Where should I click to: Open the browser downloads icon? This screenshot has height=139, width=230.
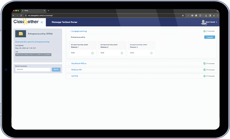click(x=206, y=15)
